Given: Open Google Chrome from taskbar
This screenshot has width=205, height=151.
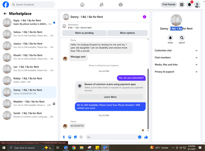Looking at the screenshot, I should [x=74, y=148].
